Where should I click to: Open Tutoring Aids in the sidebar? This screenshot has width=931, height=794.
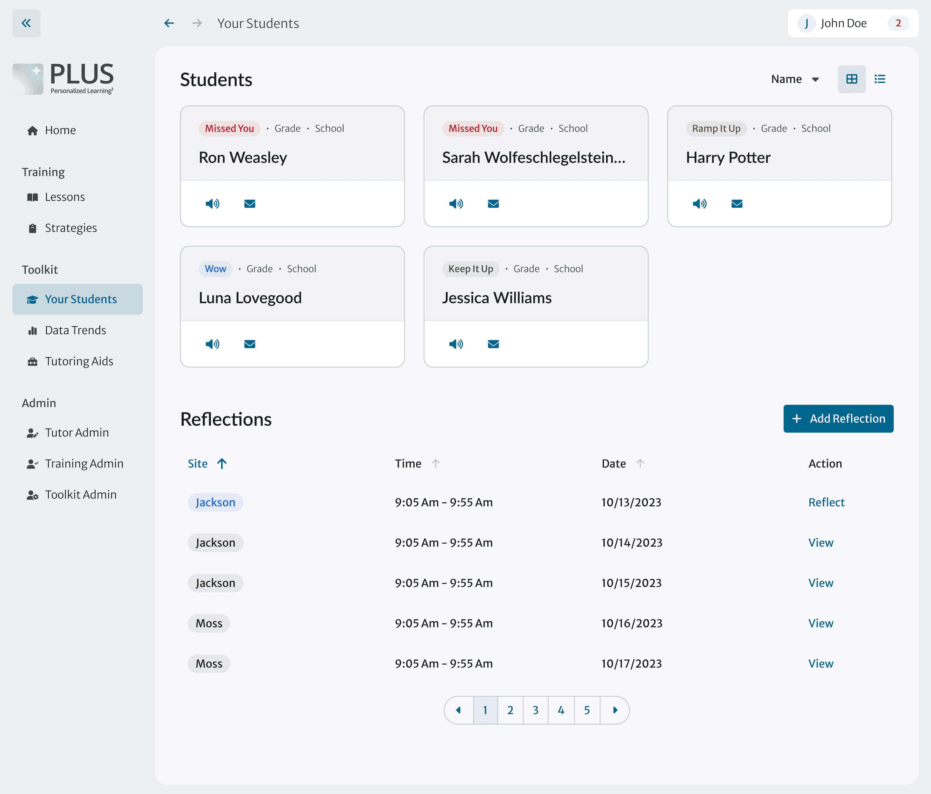pyautogui.click(x=77, y=361)
